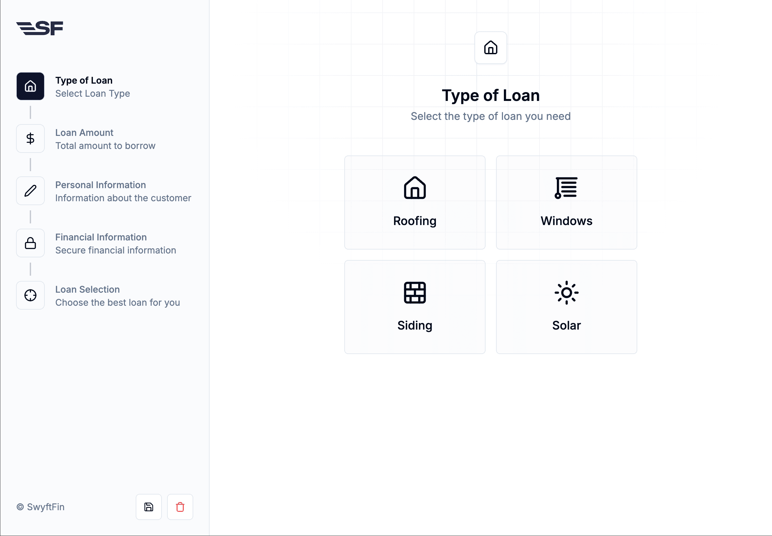Click the dollar sign Loan Amount icon
Image resolution: width=772 pixels, height=536 pixels.
[30, 138]
